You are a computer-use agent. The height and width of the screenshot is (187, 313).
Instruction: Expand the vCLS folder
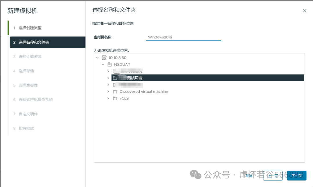point(108,98)
